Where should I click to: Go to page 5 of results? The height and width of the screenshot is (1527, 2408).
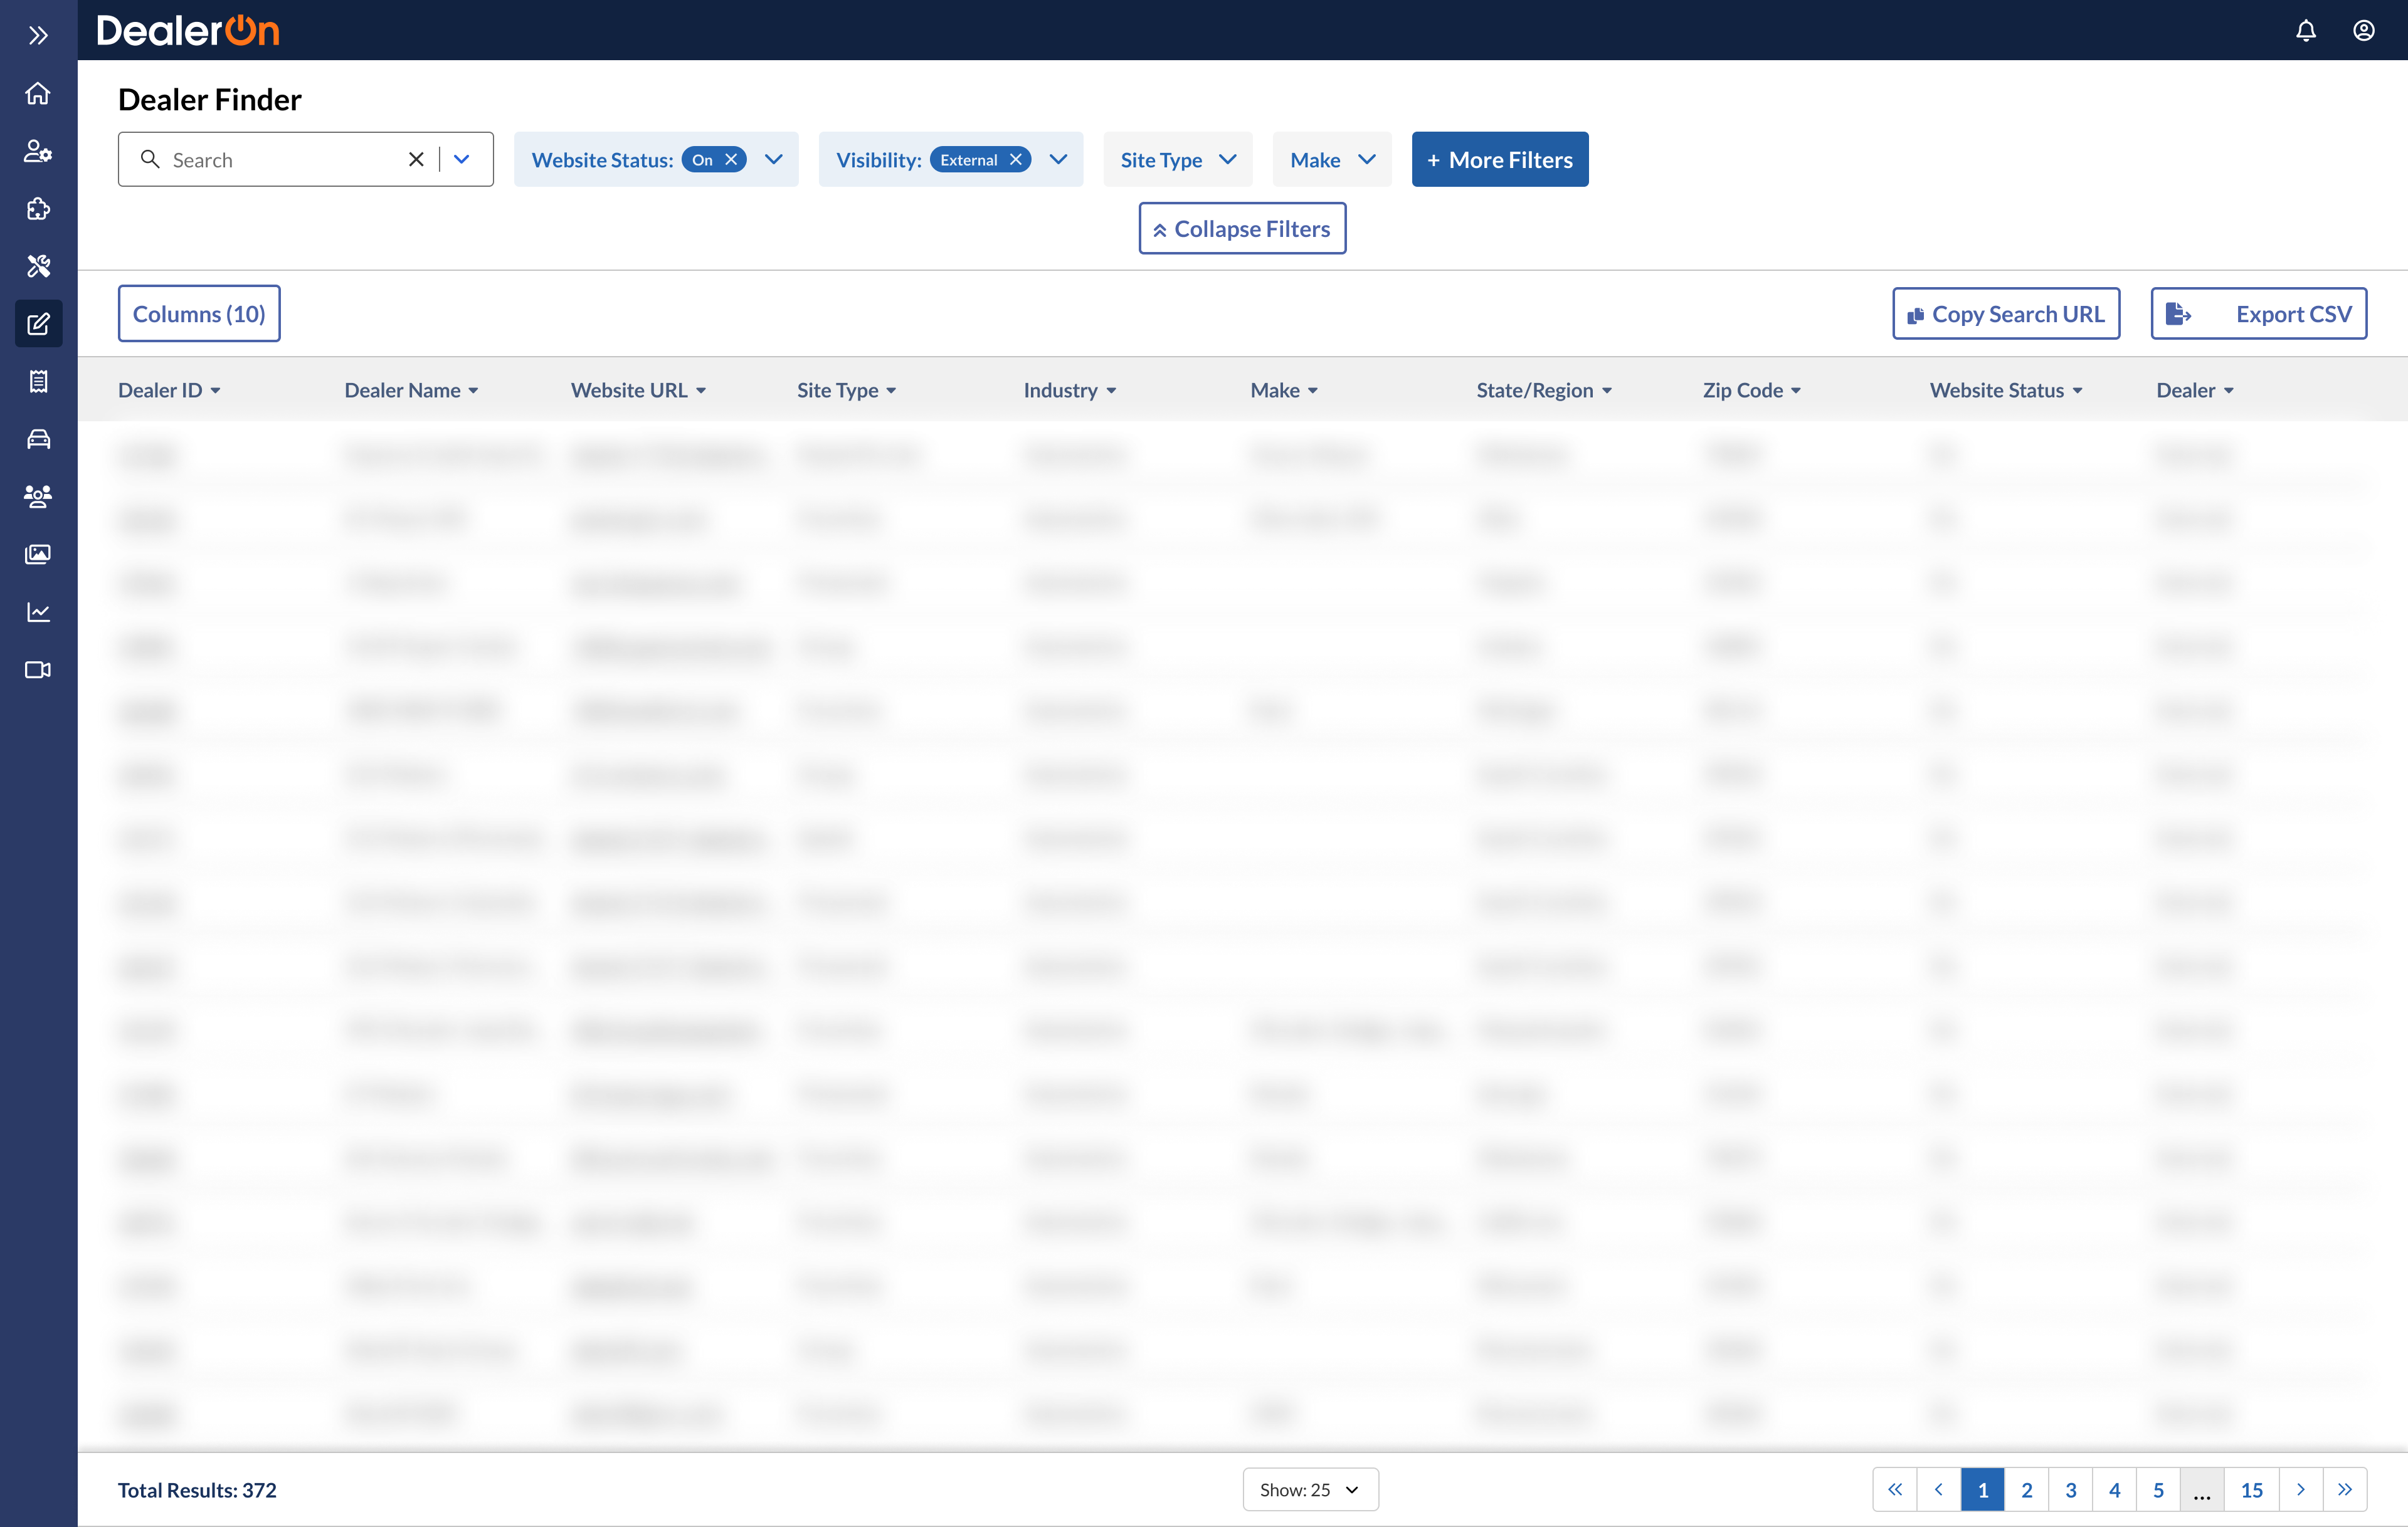2159,1489
